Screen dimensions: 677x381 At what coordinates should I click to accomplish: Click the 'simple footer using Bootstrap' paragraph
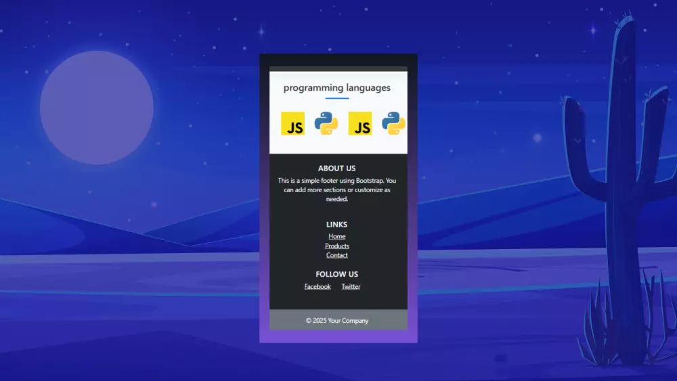(336, 190)
